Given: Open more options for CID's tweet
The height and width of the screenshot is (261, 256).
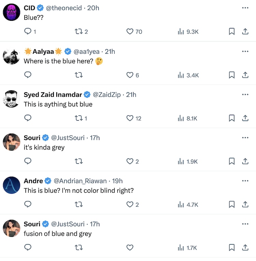Looking at the screenshot, I should tap(245, 8).
